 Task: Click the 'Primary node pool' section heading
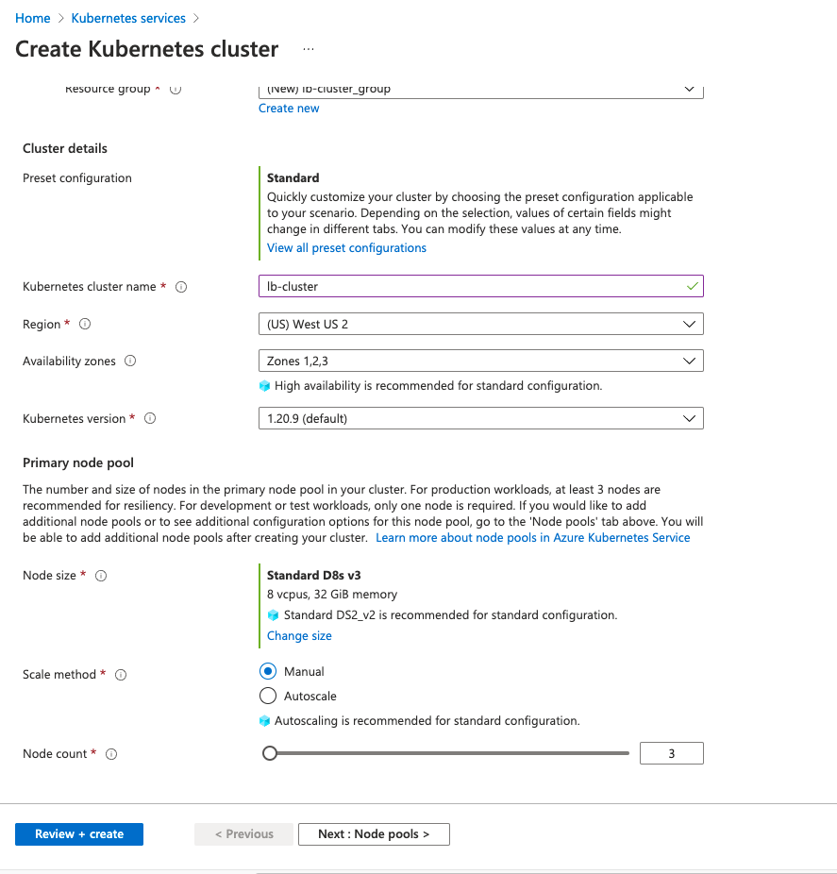78,463
